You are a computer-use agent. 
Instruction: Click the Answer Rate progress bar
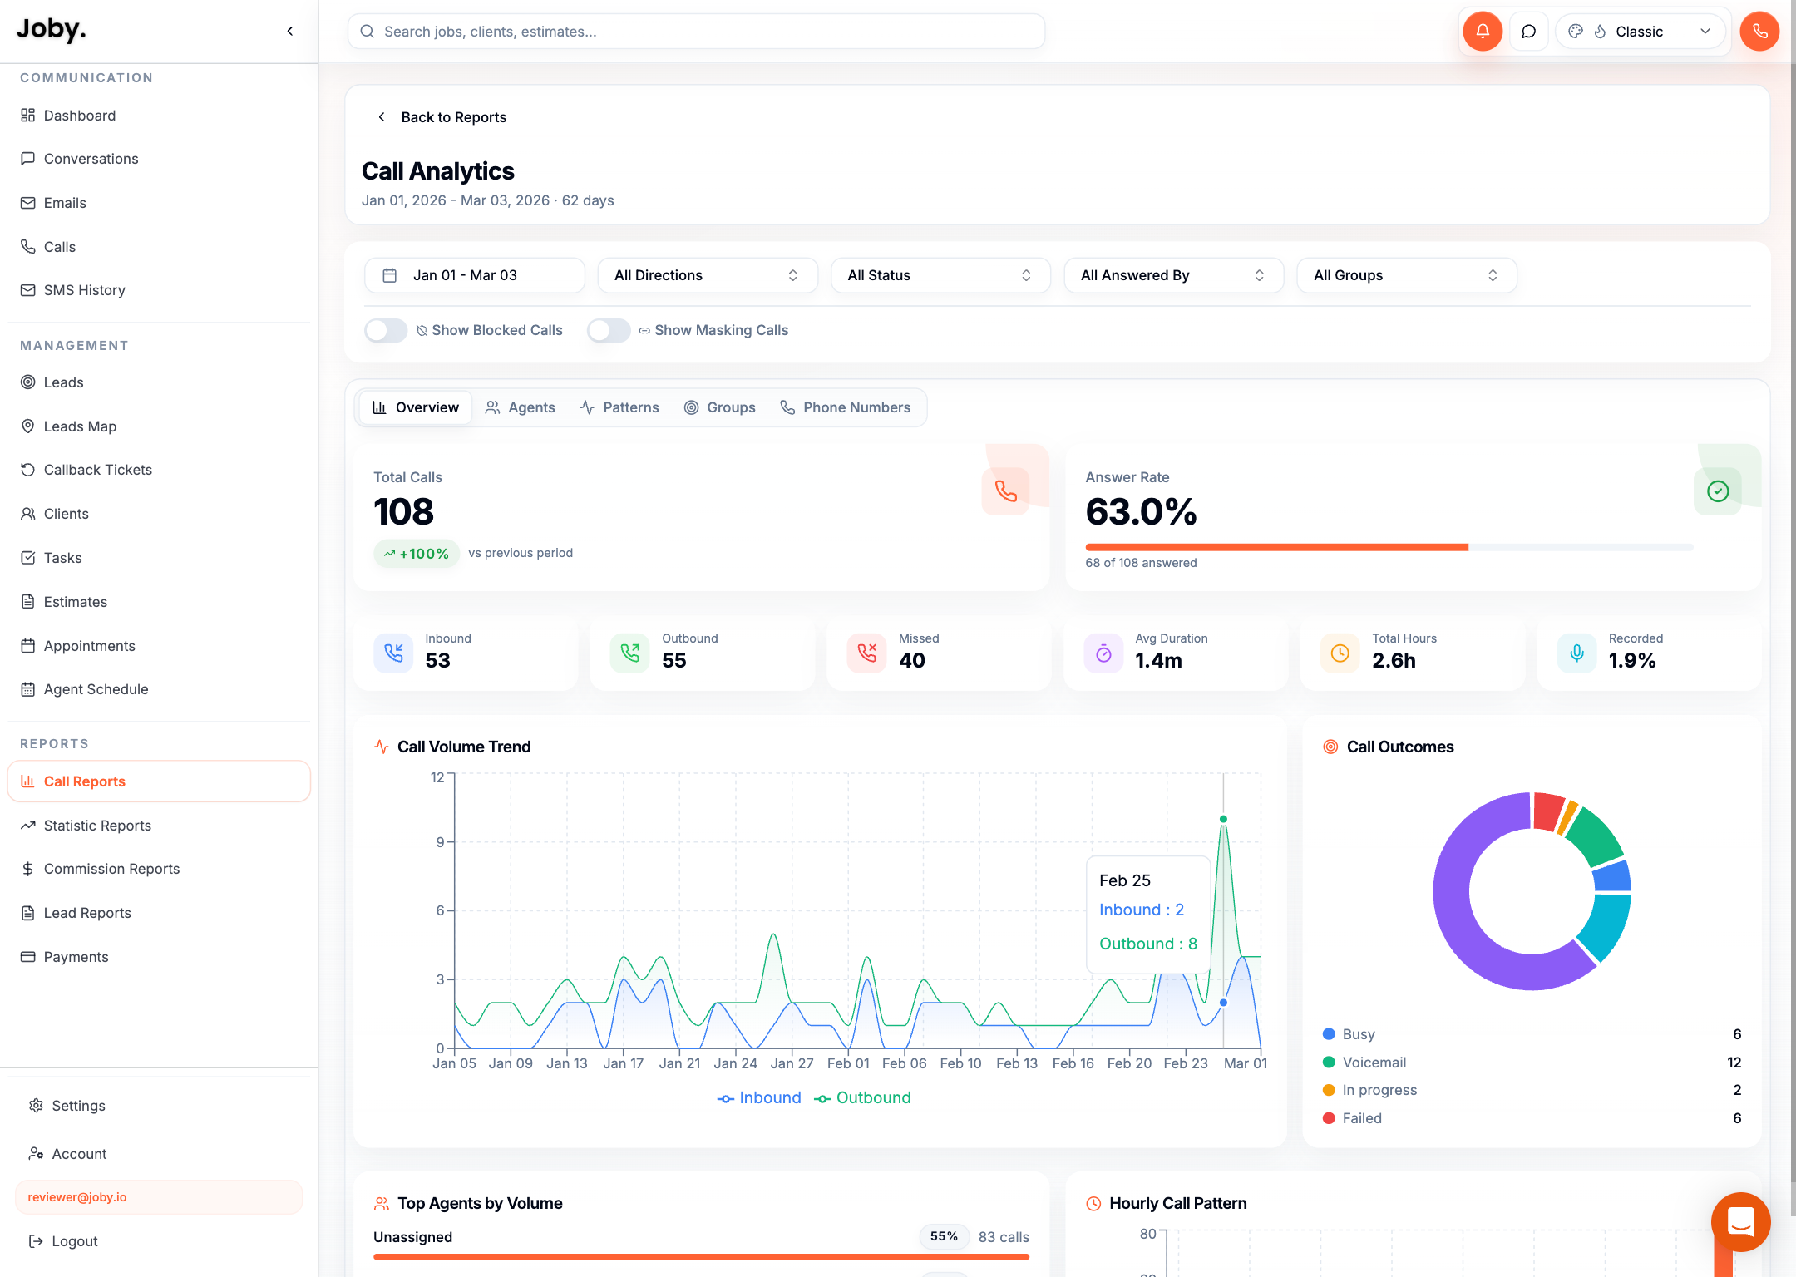1389,547
